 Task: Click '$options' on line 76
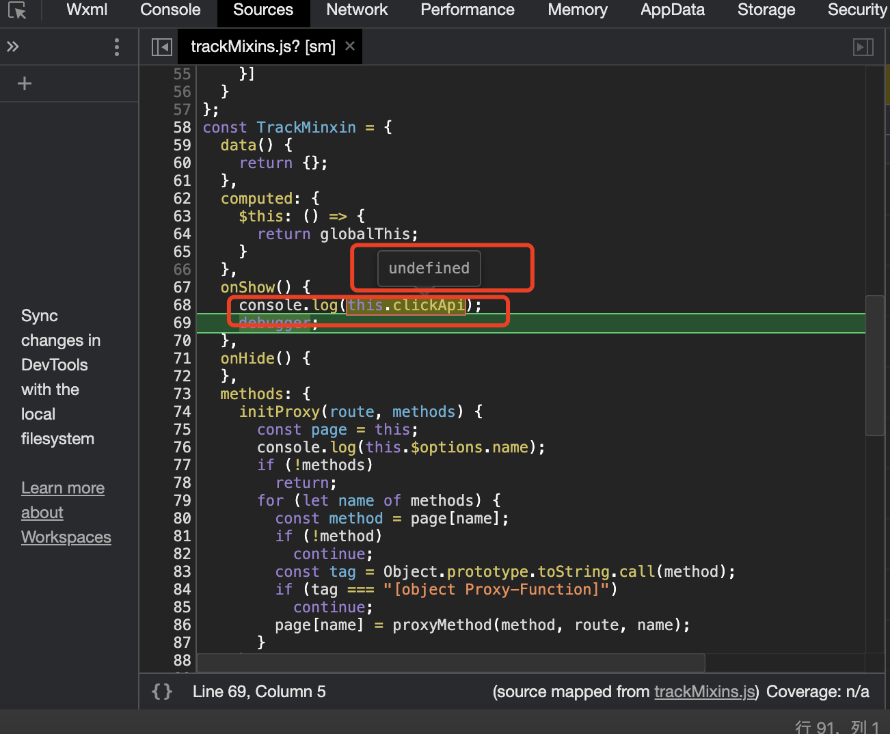coord(447,447)
